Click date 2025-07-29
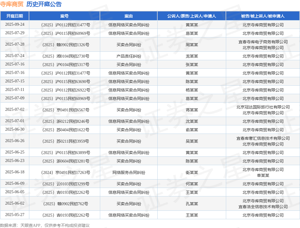This screenshot has height=228, width=300. click(x=15, y=33)
